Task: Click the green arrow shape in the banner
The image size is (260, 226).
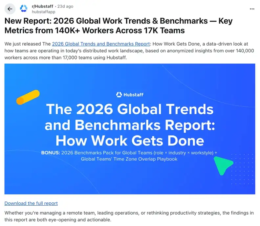Action: click(223, 163)
